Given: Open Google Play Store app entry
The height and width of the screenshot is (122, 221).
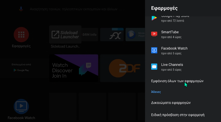Looking at the screenshot, I should tap(183, 18).
